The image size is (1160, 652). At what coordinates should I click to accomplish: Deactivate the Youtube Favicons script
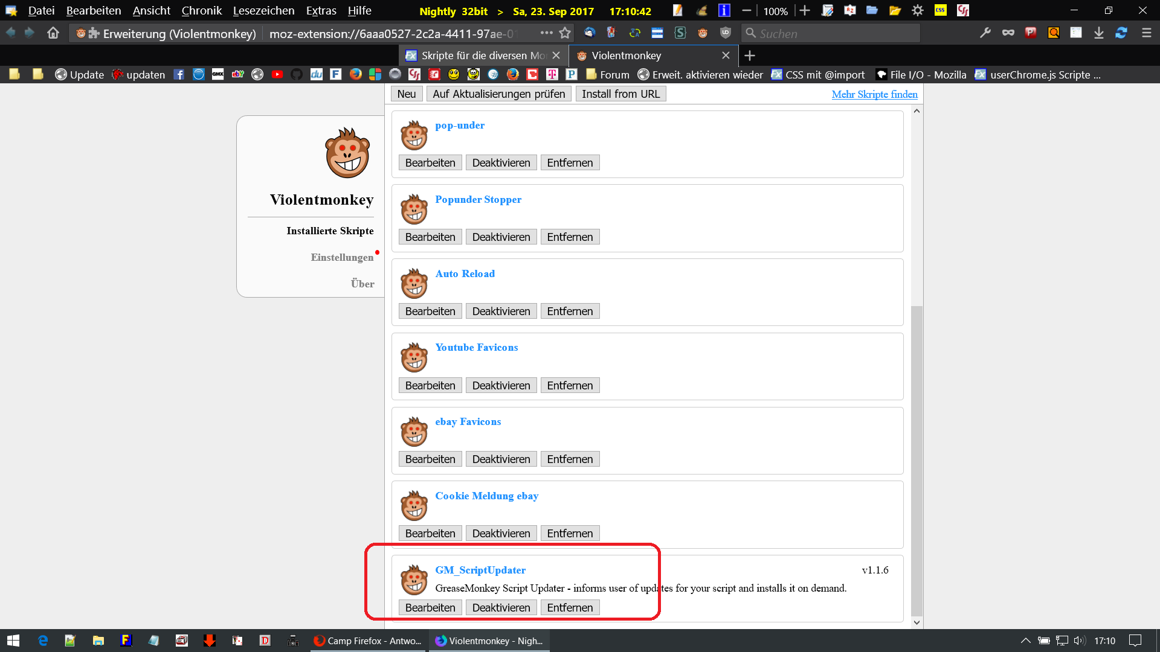tap(501, 386)
